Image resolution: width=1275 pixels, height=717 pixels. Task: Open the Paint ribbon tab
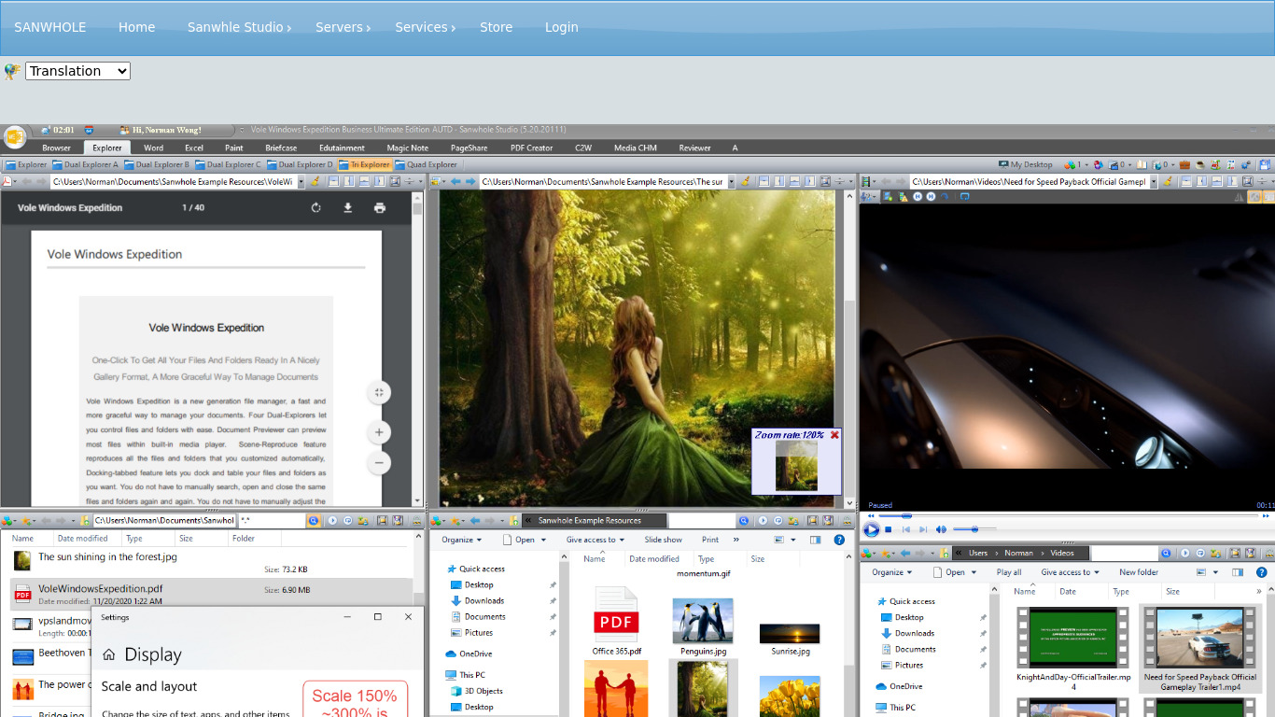(x=234, y=148)
